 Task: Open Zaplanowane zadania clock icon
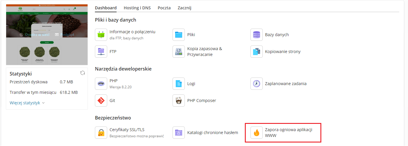pyautogui.click(x=257, y=84)
